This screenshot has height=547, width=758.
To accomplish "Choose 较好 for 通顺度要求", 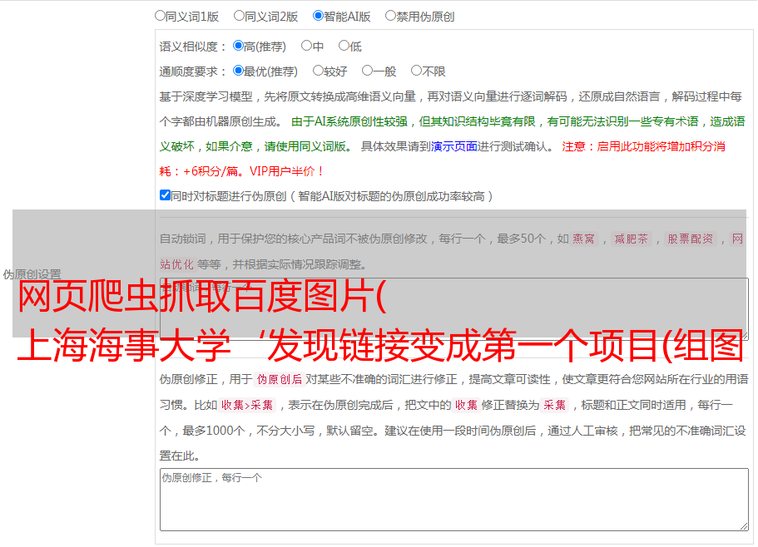I will [318, 71].
